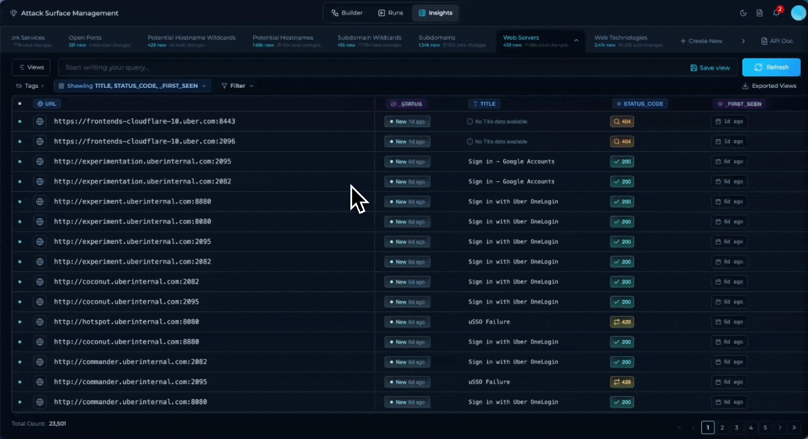Click Save view
The image size is (808, 439).
710,68
